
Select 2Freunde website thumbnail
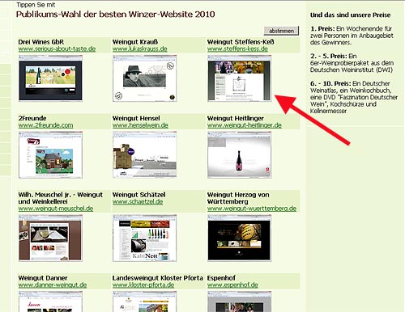pyautogui.click(x=50, y=155)
